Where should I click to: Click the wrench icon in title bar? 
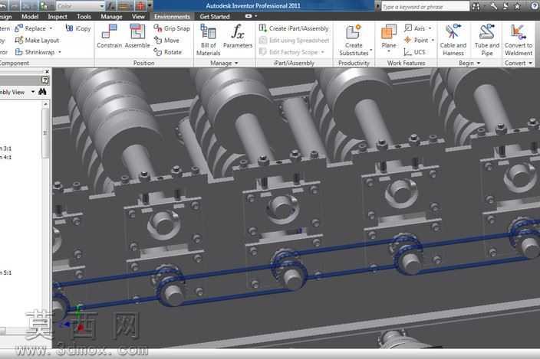pyautogui.click(x=494, y=6)
